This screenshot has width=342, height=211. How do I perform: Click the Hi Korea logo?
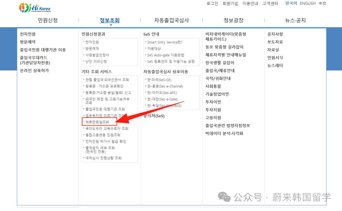[35, 8]
